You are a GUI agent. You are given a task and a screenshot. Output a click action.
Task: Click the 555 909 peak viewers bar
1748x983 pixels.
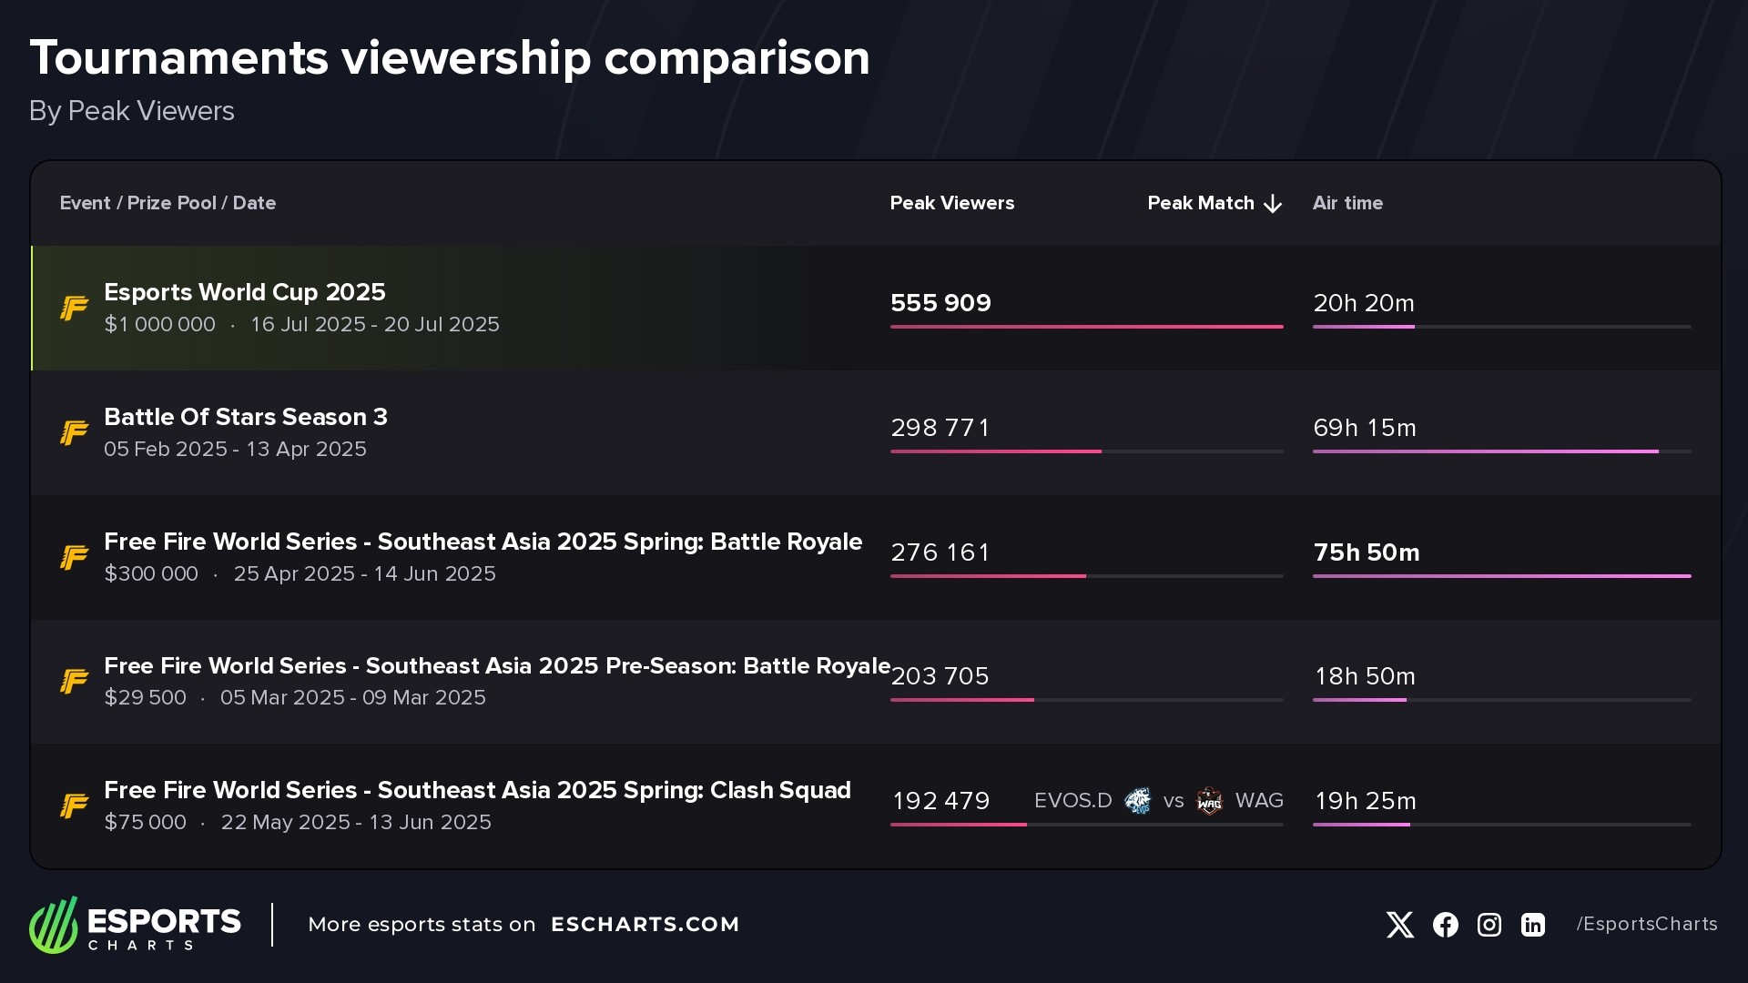[1086, 326]
